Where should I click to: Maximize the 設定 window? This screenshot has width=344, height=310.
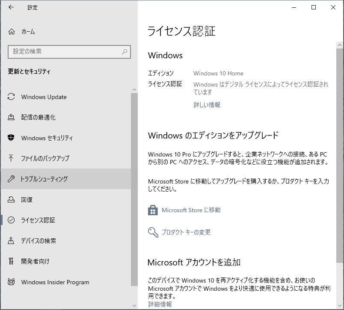point(314,7)
